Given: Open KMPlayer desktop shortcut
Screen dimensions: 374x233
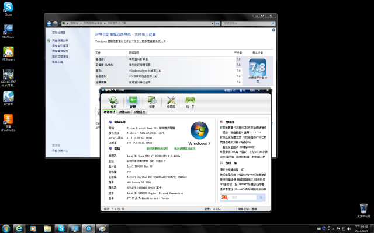Looking at the screenshot, I should [x=8, y=31].
